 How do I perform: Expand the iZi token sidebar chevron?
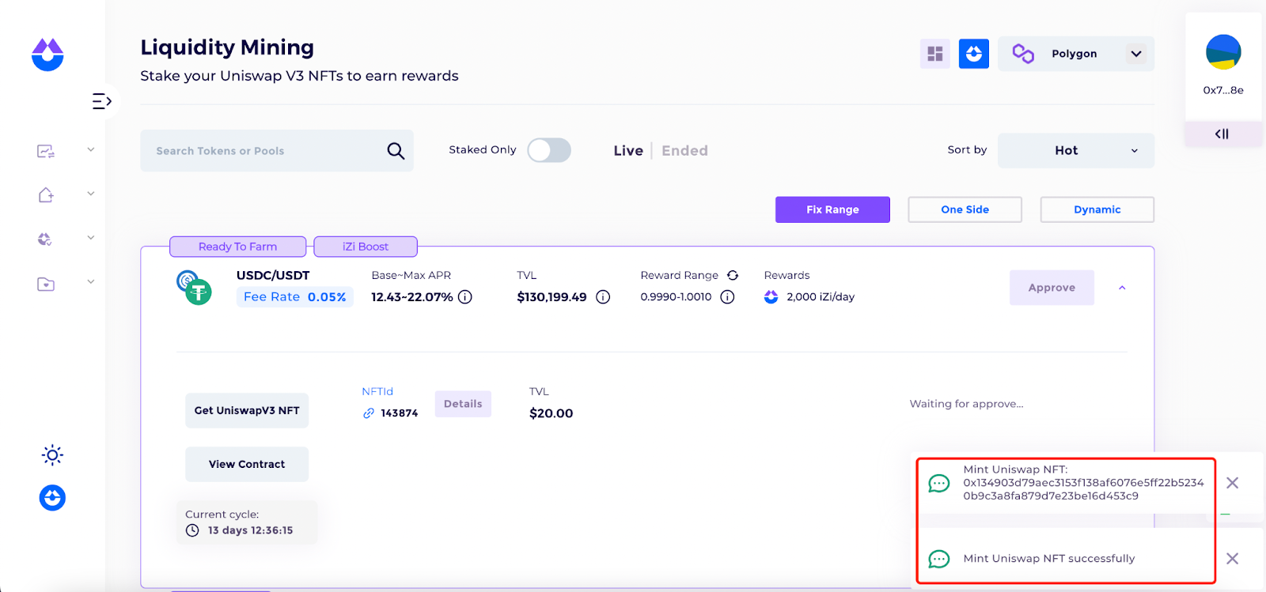tap(91, 237)
